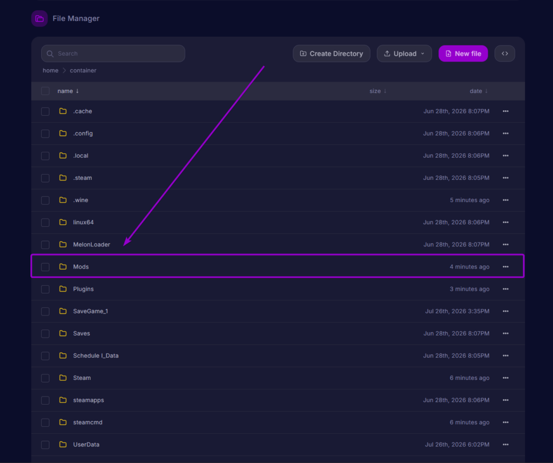The image size is (553, 463).
Task: Click into the Search field
Action: (113, 53)
